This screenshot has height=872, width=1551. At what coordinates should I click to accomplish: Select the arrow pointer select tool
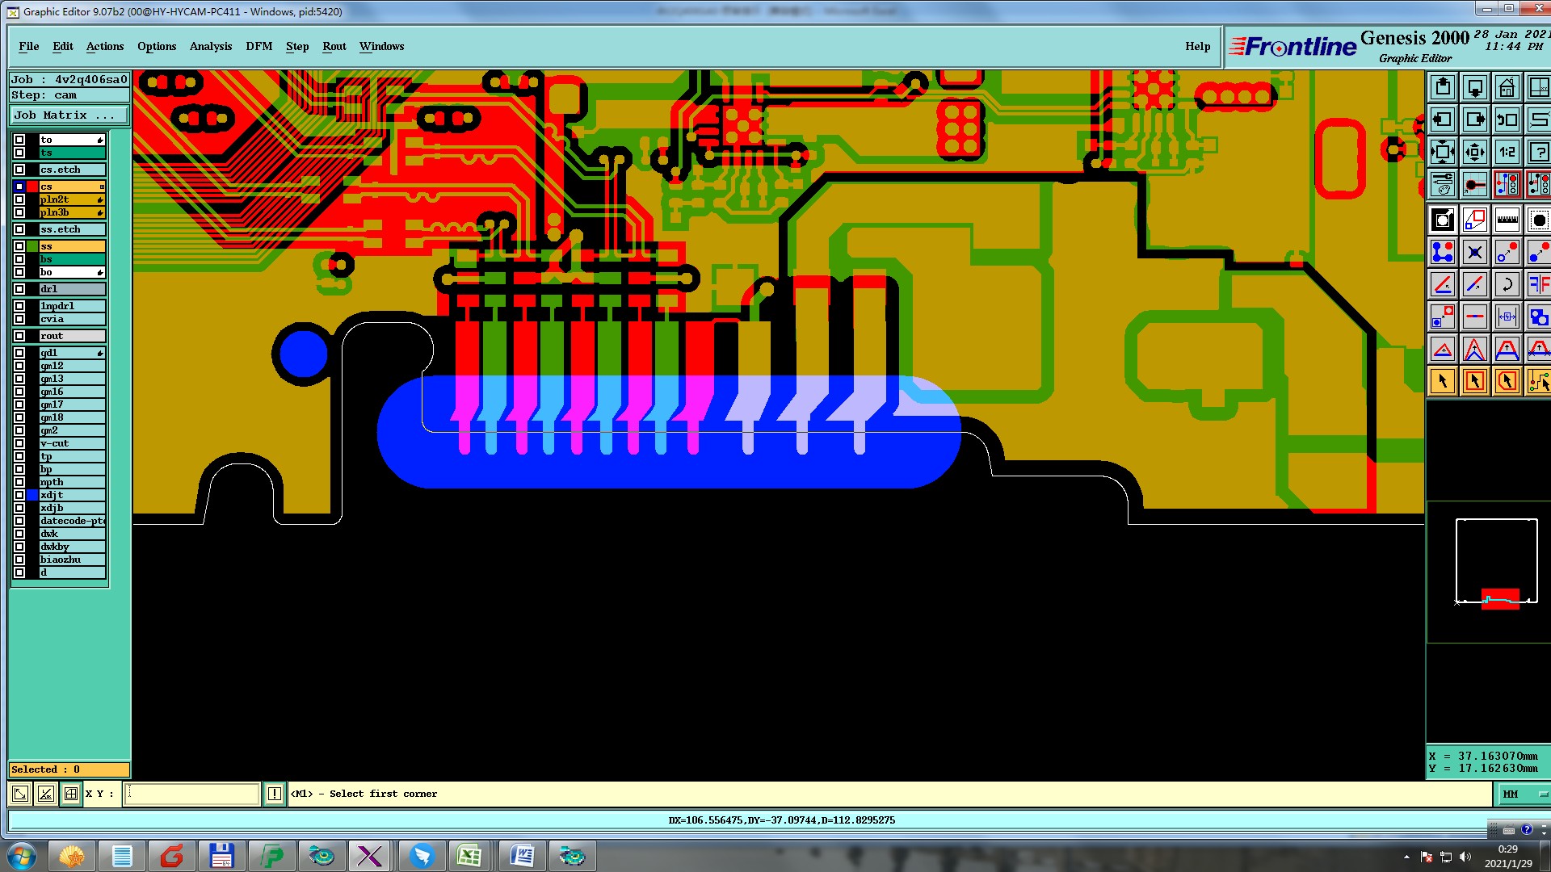click(1443, 381)
